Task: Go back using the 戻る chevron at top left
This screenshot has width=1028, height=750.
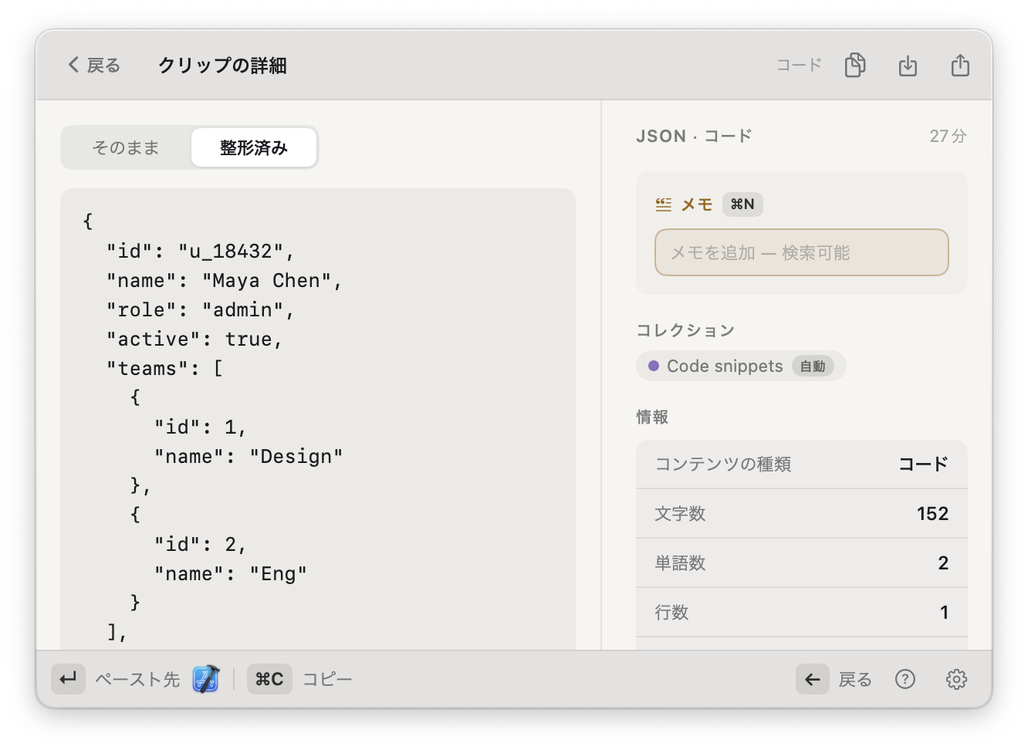Action: (x=93, y=66)
